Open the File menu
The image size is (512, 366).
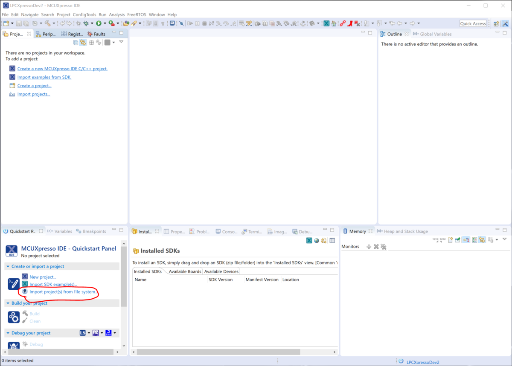5,14
